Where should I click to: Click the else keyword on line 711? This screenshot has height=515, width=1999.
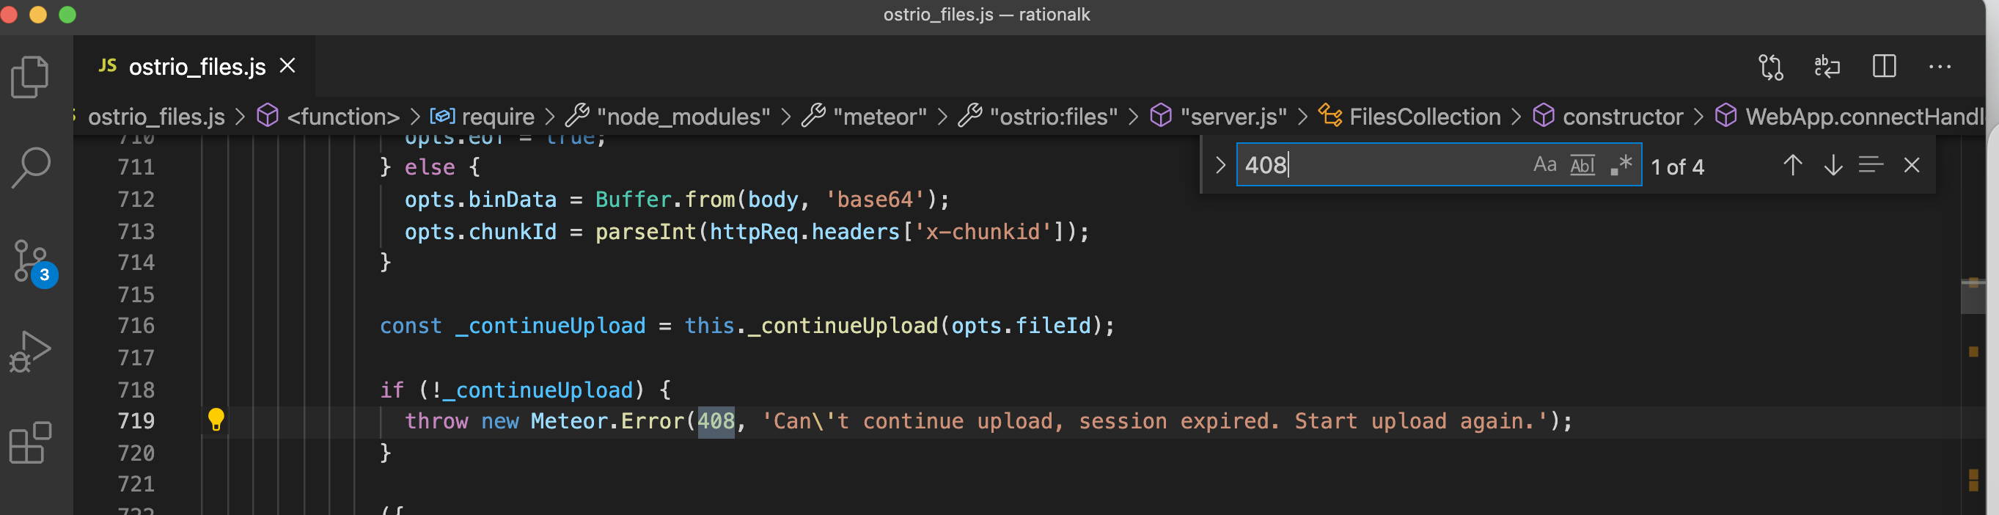430,167
